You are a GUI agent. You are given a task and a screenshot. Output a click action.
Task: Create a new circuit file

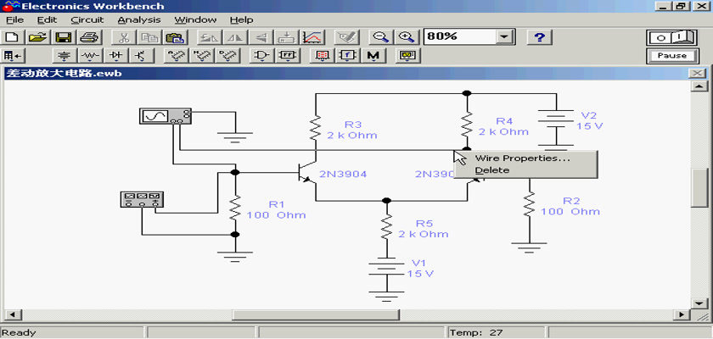[13, 36]
